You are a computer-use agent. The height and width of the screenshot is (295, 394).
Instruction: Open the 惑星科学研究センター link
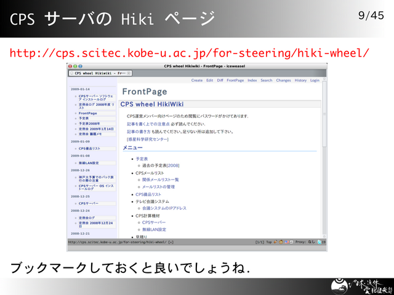click(147, 140)
